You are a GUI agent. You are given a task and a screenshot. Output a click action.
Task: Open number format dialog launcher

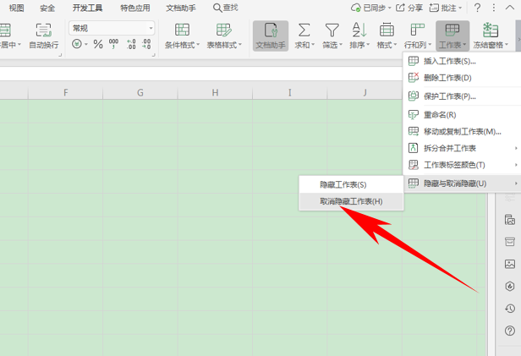pos(154,55)
